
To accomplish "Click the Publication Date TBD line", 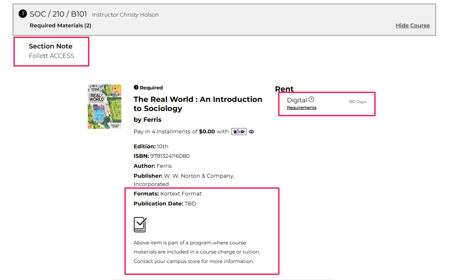I will point(165,203).
